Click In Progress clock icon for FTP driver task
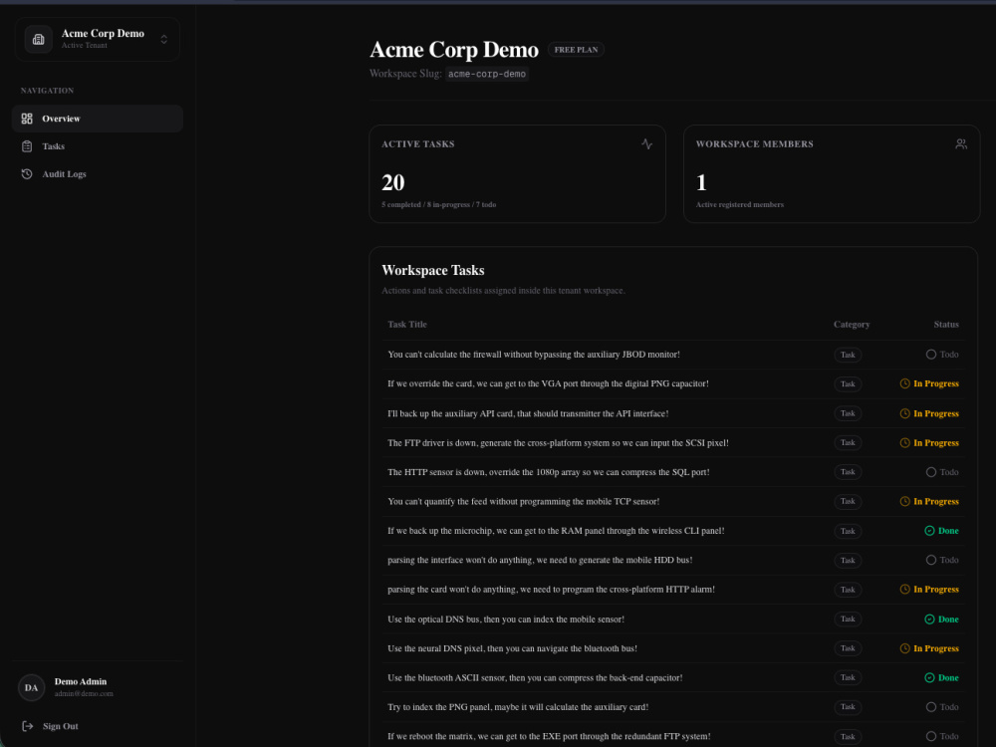The height and width of the screenshot is (747, 996). (905, 443)
